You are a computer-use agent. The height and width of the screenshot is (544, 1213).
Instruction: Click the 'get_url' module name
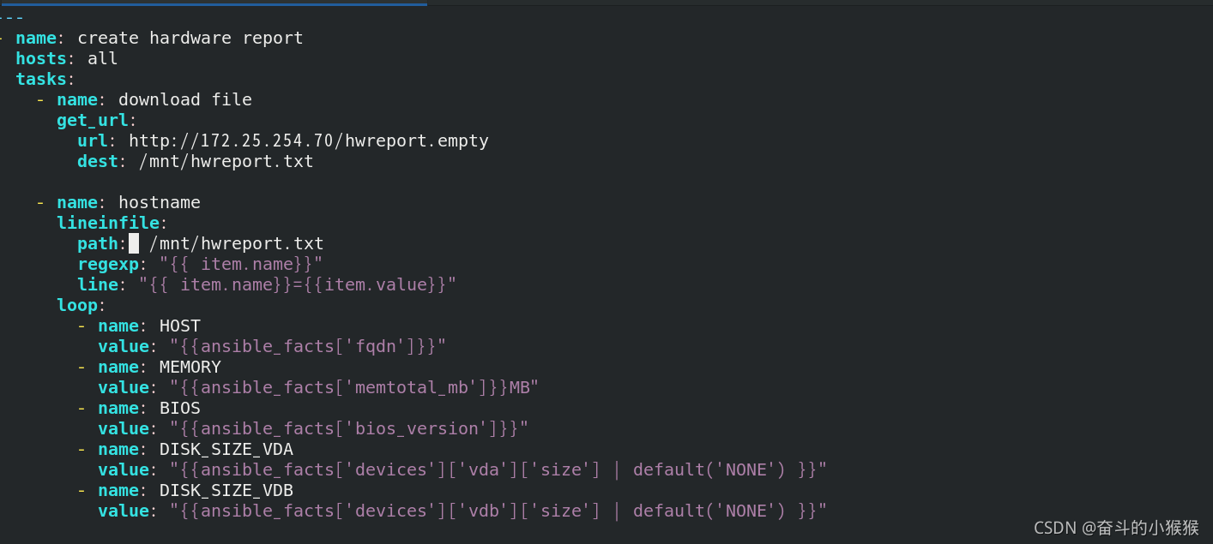click(x=93, y=120)
